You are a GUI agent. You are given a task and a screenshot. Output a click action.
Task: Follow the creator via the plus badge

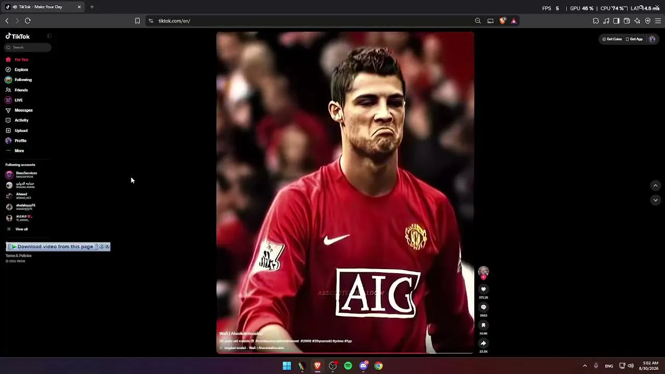click(484, 277)
